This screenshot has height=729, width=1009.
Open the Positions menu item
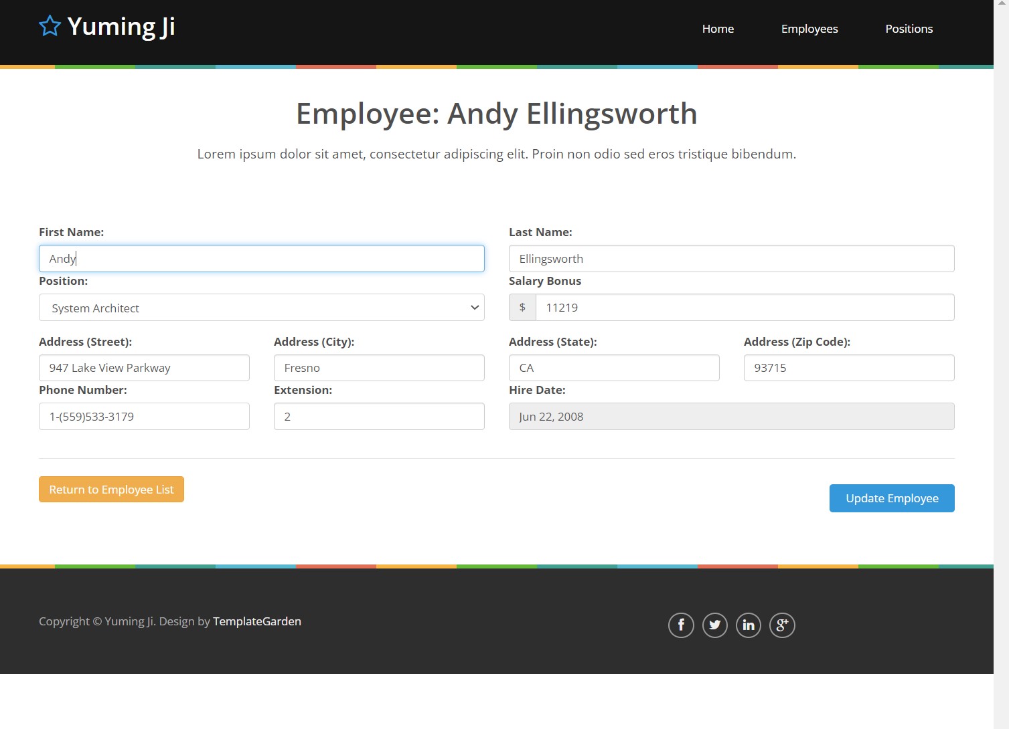click(909, 29)
